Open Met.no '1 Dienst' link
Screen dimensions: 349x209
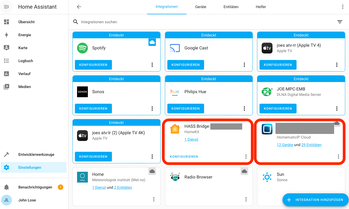pos(99,187)
